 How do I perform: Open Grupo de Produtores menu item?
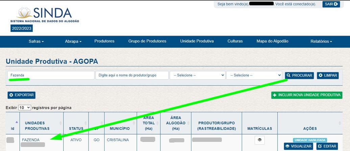click(147, 41)
